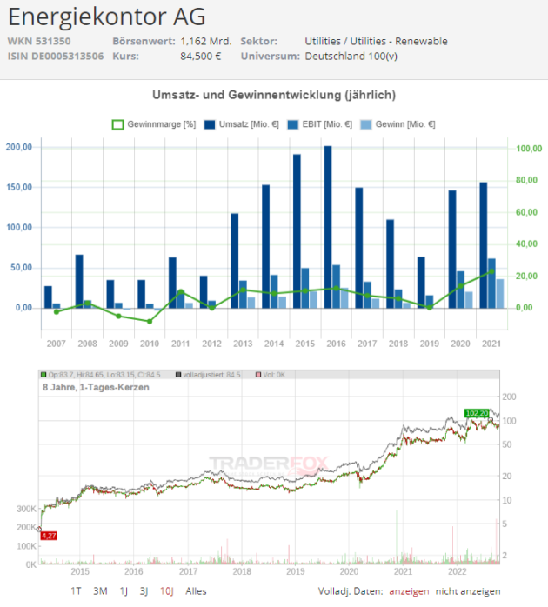The image size is (548, 607).
Task: Click the 2020 label on price chart axis
Action: click(x=349, y=571)
